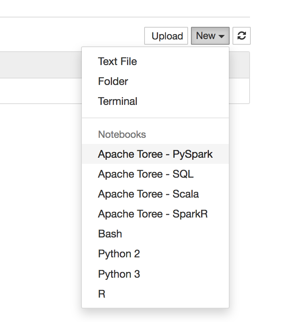Start a Python 3 notebook

click(119, 274)
